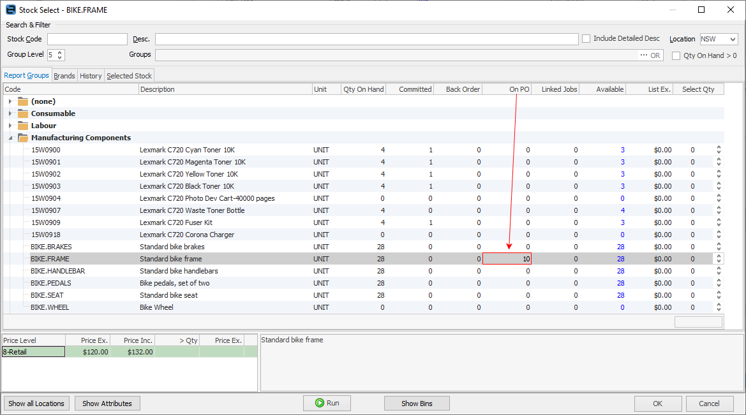Toggle Qty On Hand > 0 checkbox
This screenshot has height=415, width=746.
[x=676, y=56]
